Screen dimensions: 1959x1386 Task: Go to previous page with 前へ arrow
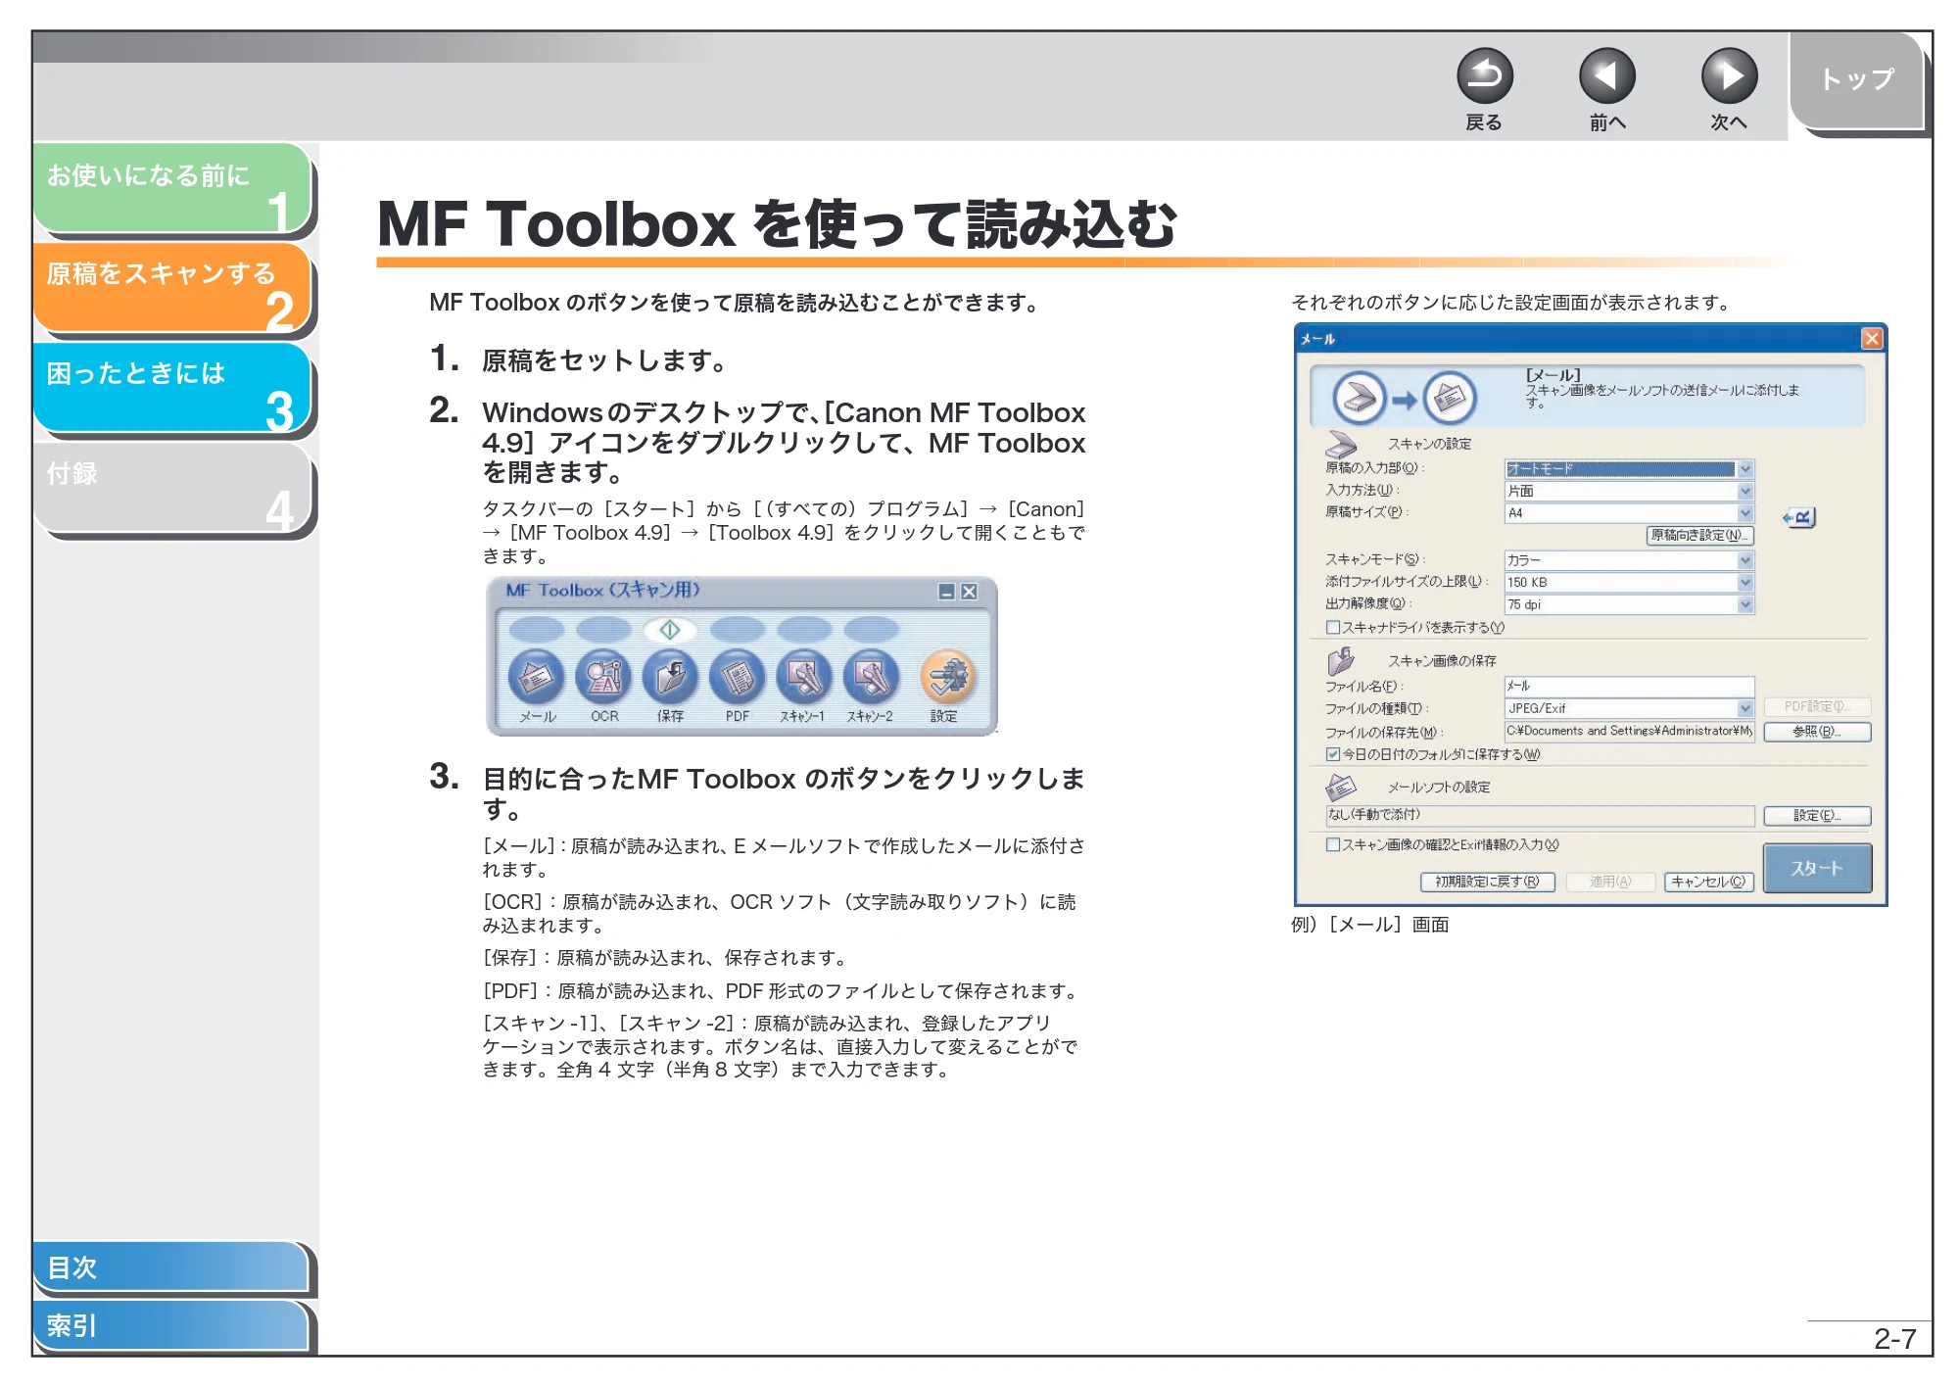click(x=1606, y=76)
